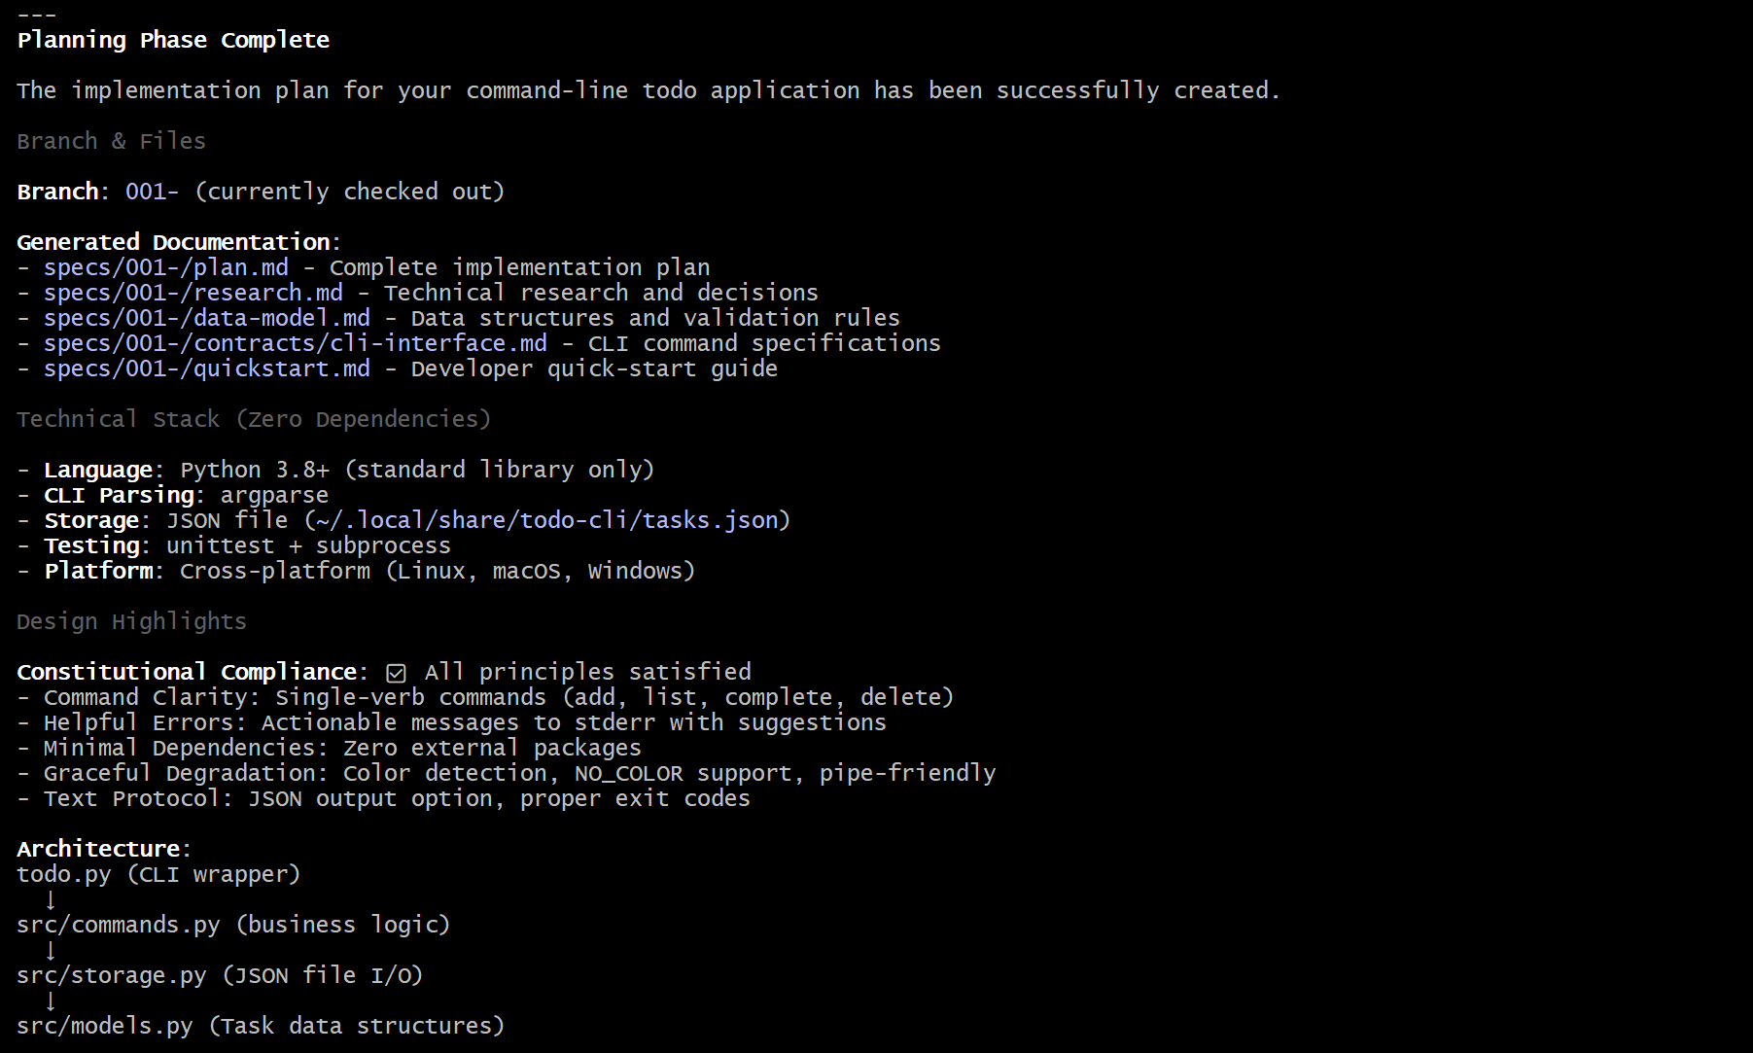
Task: Click the "Branch & Files" section header
Action: 111,141
